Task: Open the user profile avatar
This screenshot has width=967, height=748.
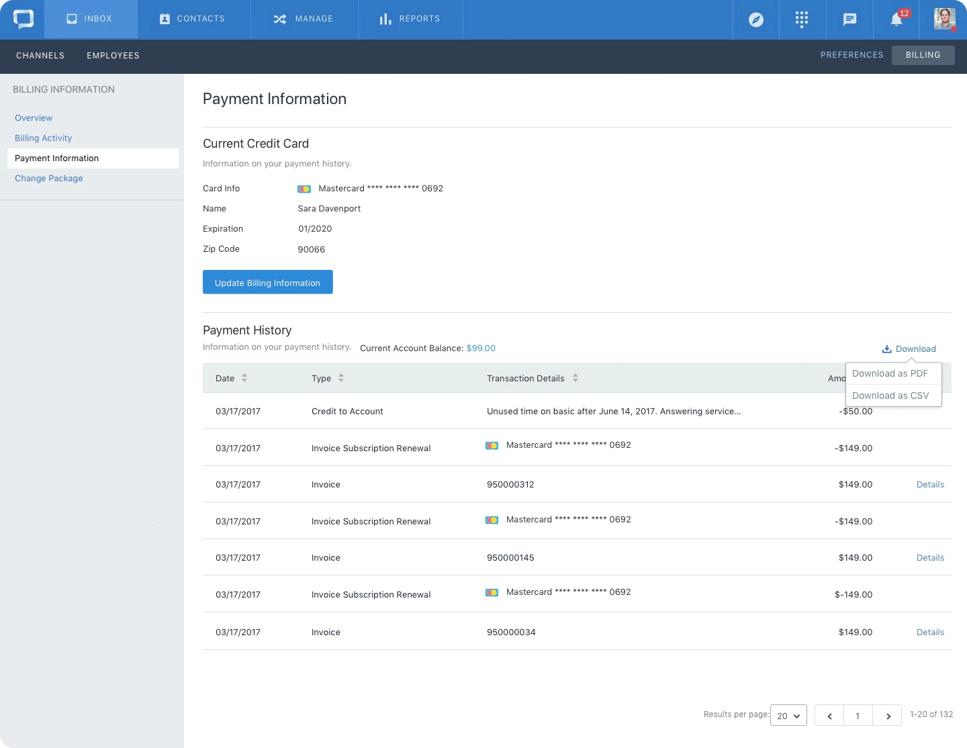Action: tap(945, 19)
